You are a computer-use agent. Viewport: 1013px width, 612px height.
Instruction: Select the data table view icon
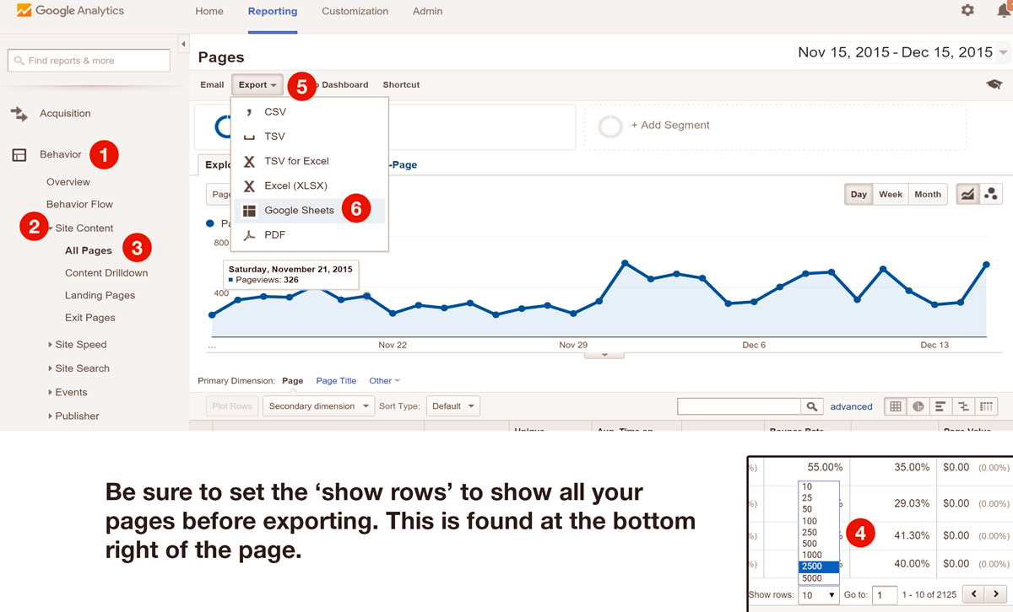tap(895, 406)
